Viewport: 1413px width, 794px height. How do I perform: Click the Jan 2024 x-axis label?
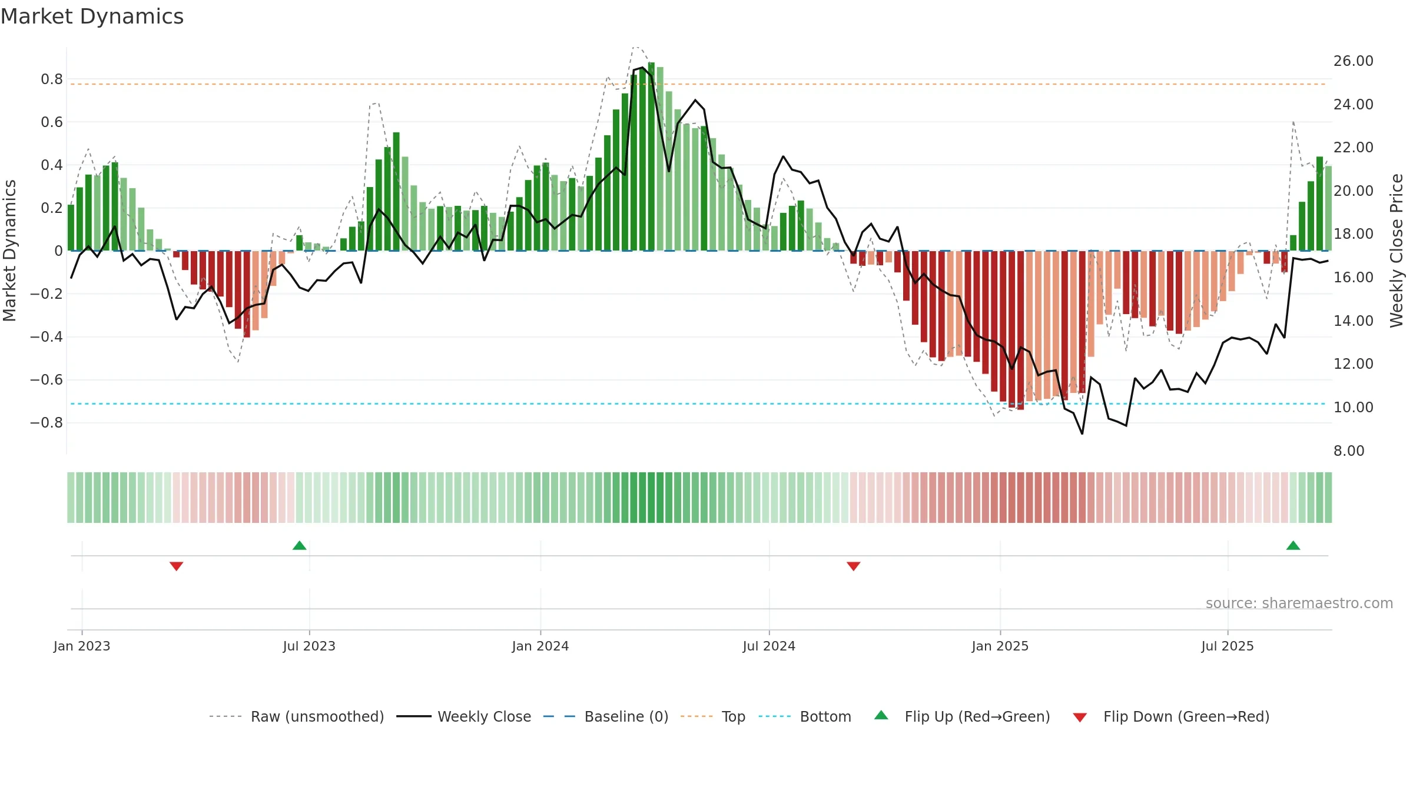pyautogui.click(x=540, y=646)
